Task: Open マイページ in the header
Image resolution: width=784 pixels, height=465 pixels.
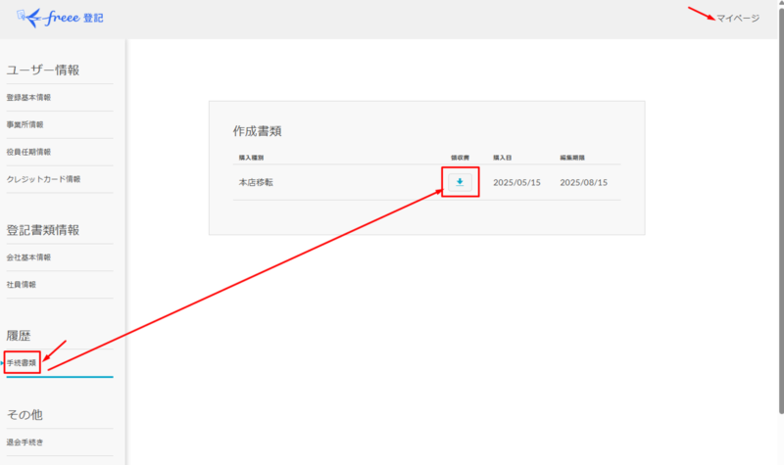Action: point(737,18)
